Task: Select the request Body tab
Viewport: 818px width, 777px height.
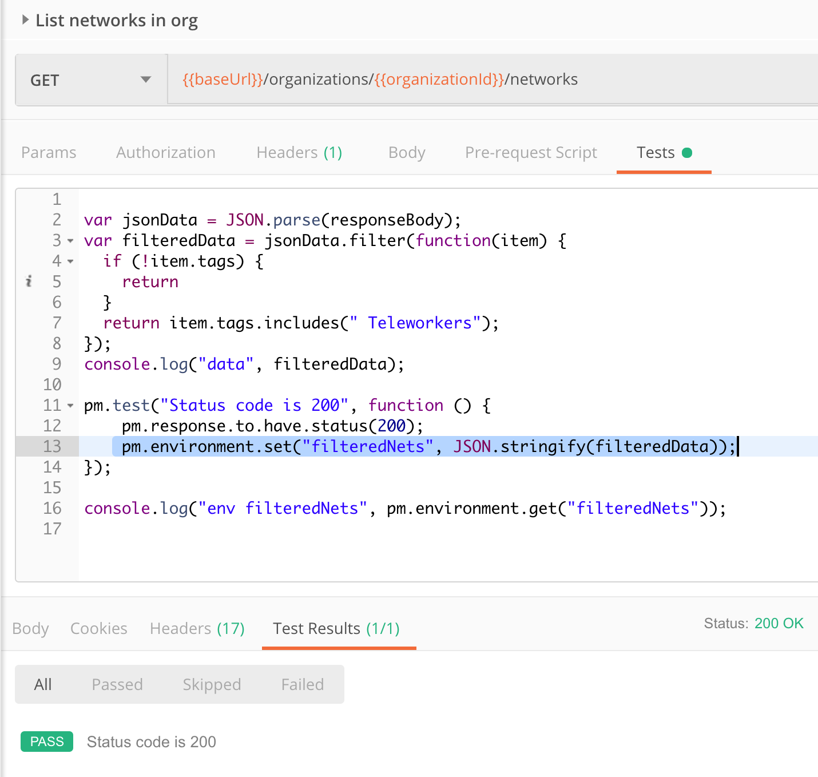Action: point(406,153)
